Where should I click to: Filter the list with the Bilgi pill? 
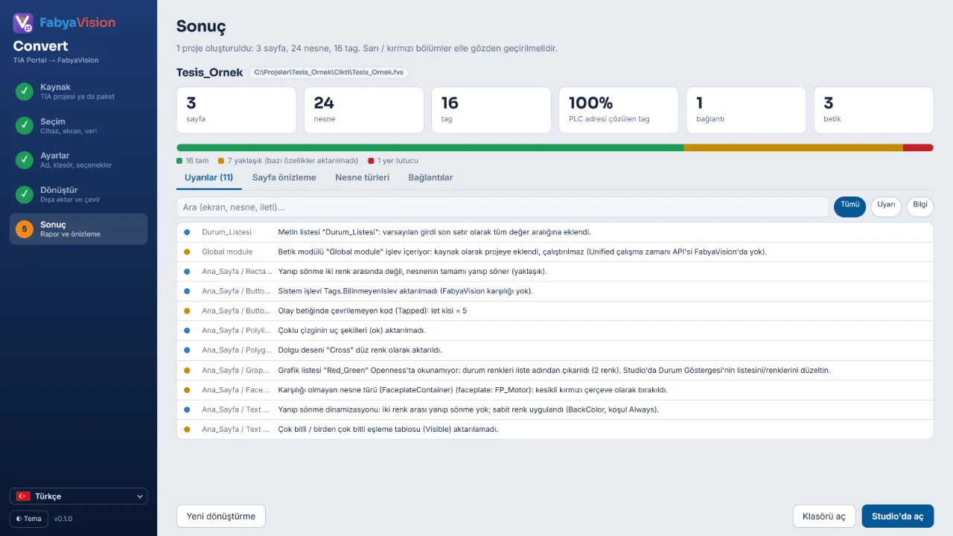coord(920,206)
